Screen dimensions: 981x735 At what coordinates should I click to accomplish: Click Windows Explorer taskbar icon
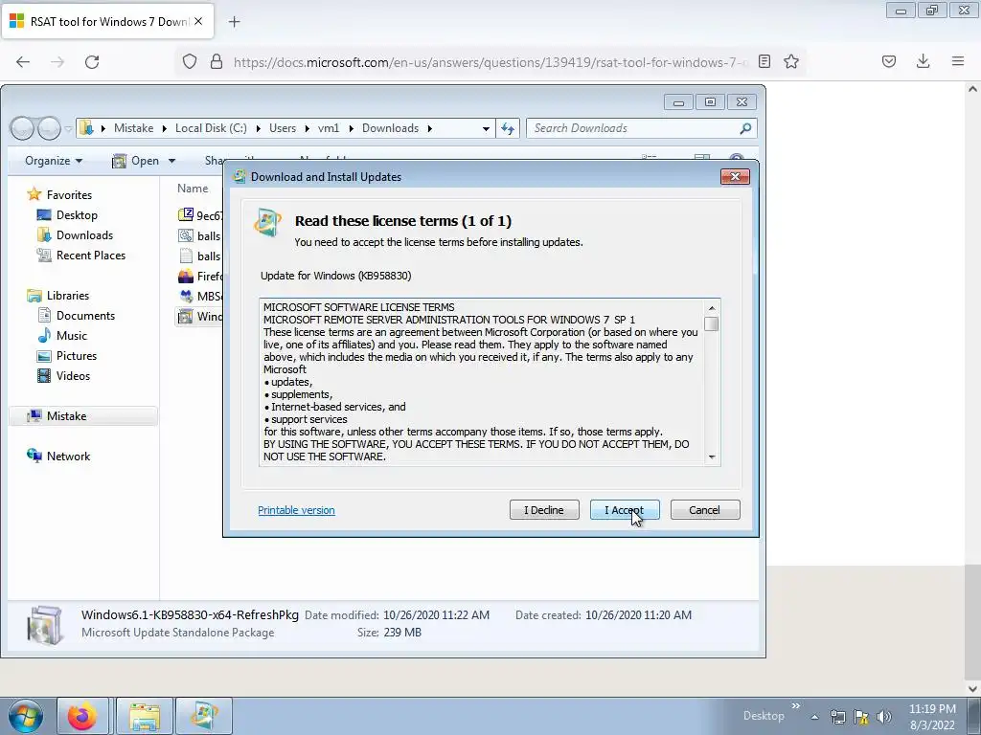145,716
